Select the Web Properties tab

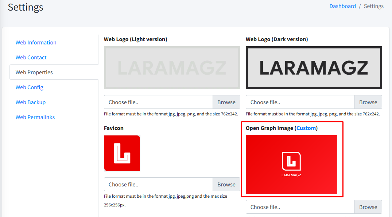[34, 72]
